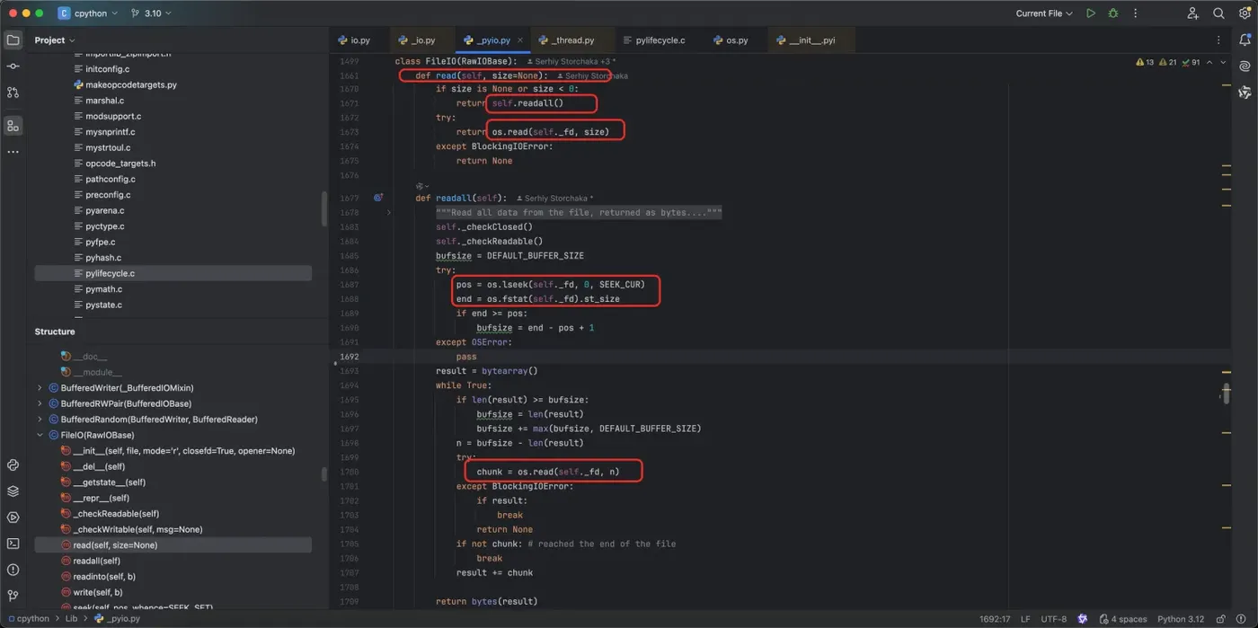Open the cpython project dropdown
Image resolution: width=1258 pixels, height=628 pixels.
click(88, 13)
